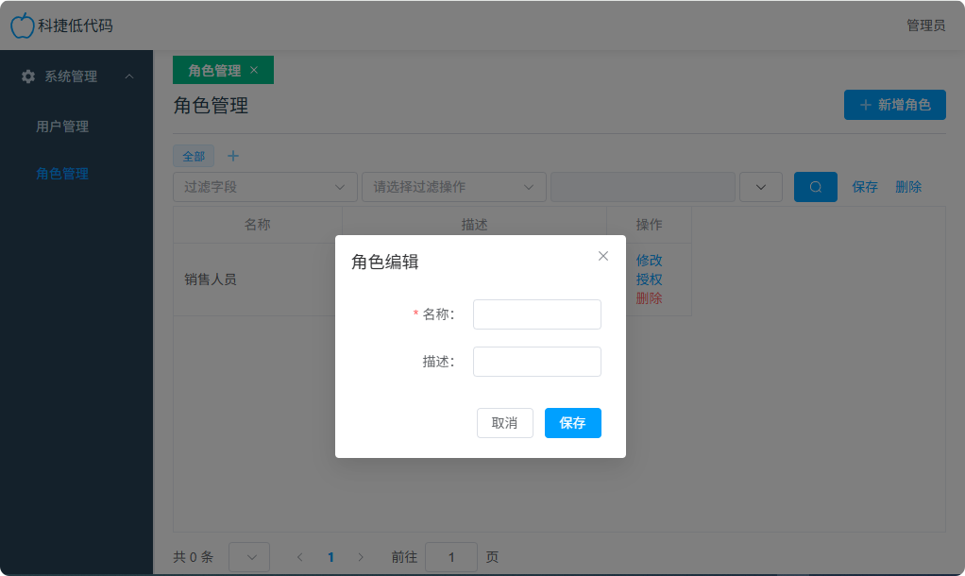Go to next page arrow

[361, 557]
